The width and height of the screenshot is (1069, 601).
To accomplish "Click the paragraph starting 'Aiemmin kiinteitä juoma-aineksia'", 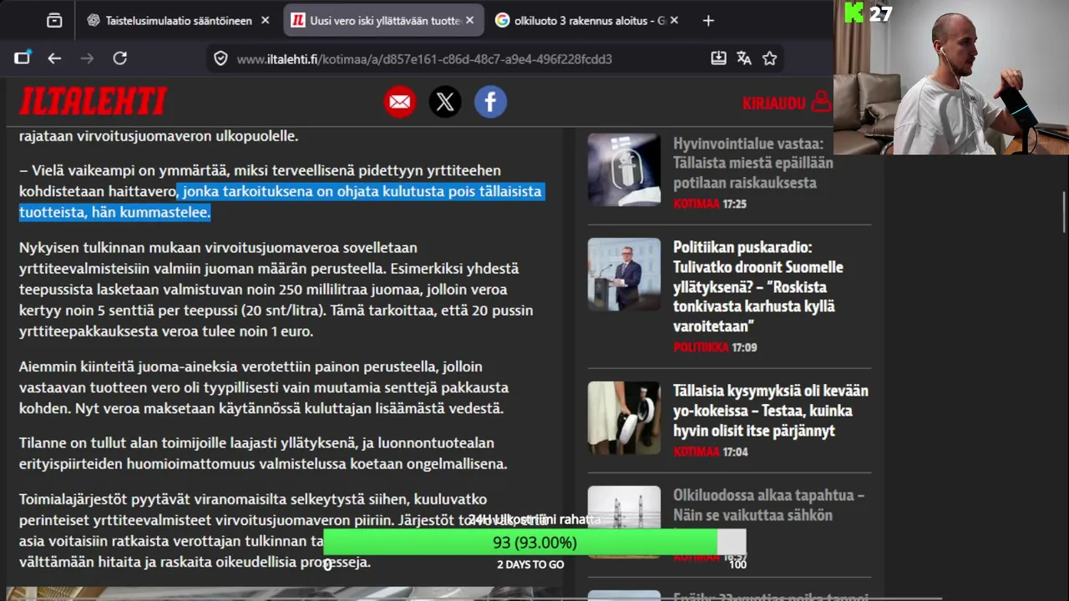I will (264, 387).
